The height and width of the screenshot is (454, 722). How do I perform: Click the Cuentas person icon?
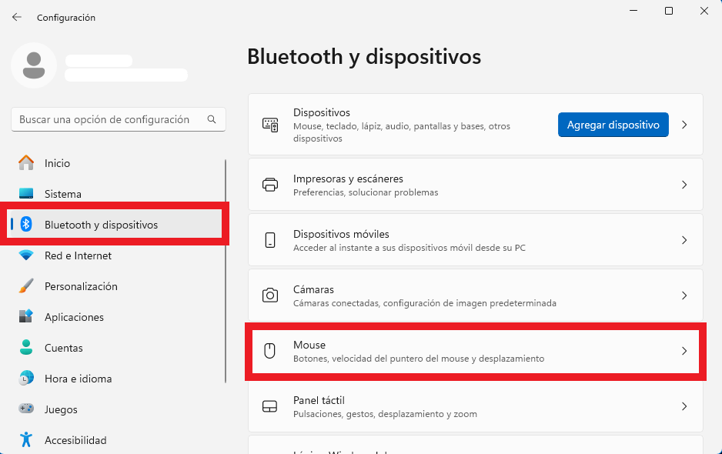pos(26,347)
